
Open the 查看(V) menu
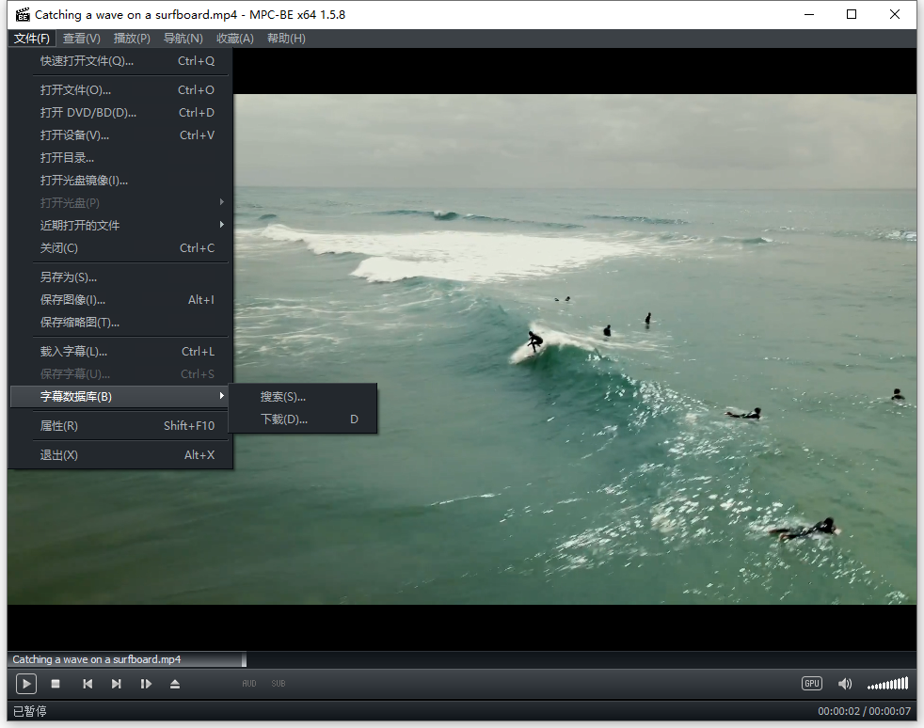(x=81, y=39)
